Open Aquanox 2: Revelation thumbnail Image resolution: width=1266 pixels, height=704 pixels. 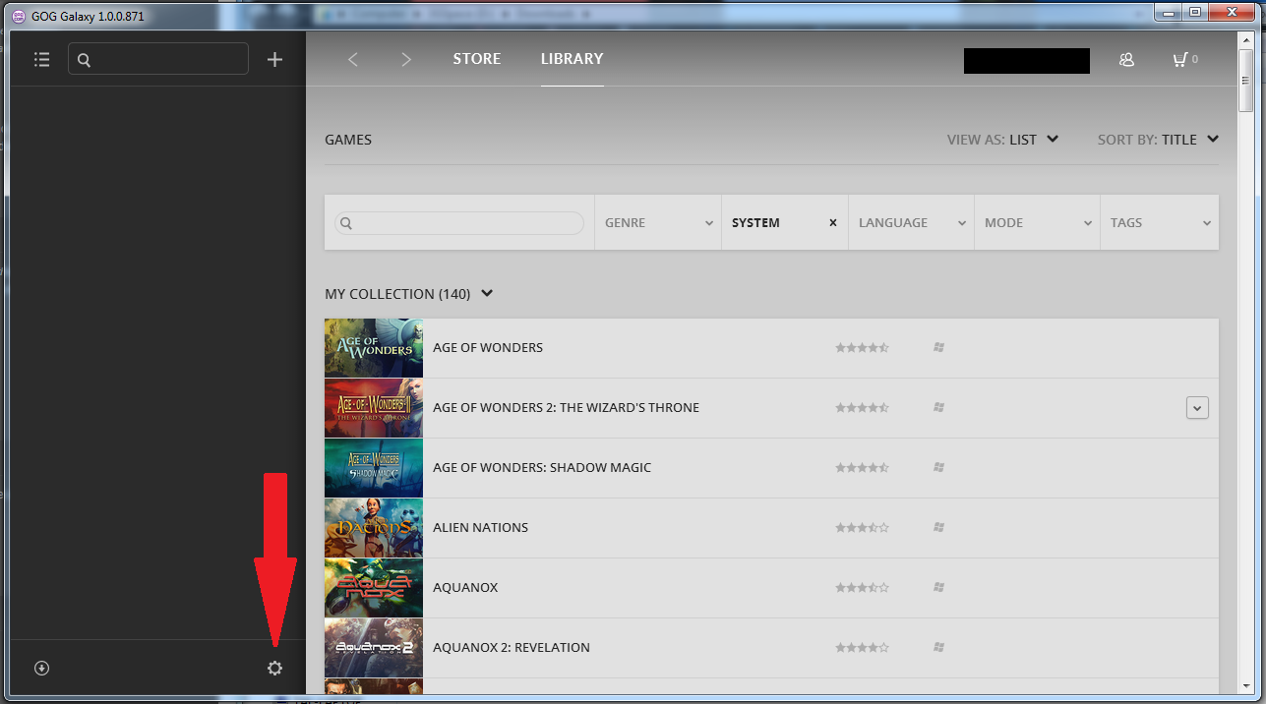click(x=374, y=648)
